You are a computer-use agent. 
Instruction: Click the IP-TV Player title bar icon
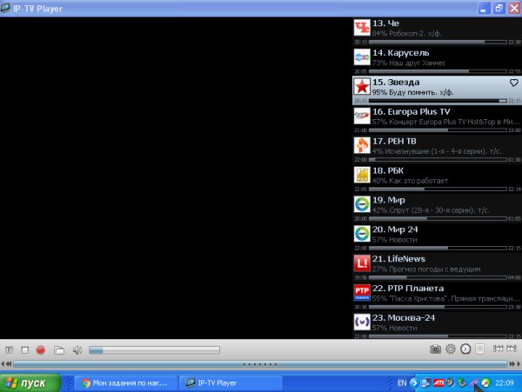coord(5,8)
